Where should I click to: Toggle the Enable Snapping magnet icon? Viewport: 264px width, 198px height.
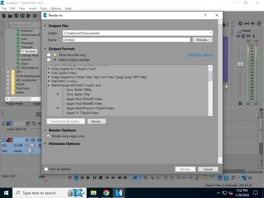pos(220,178)
